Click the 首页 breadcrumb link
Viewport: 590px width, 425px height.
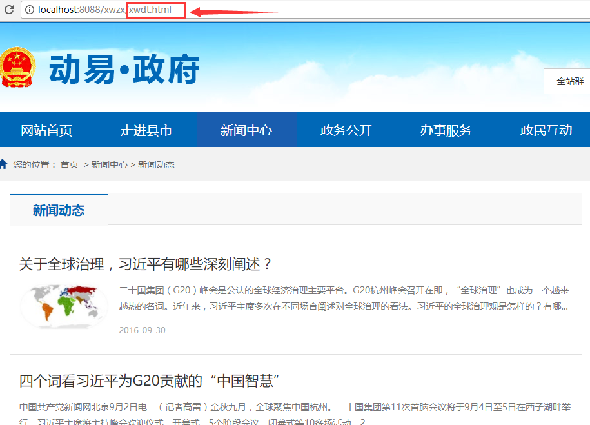tap(69, 164)
